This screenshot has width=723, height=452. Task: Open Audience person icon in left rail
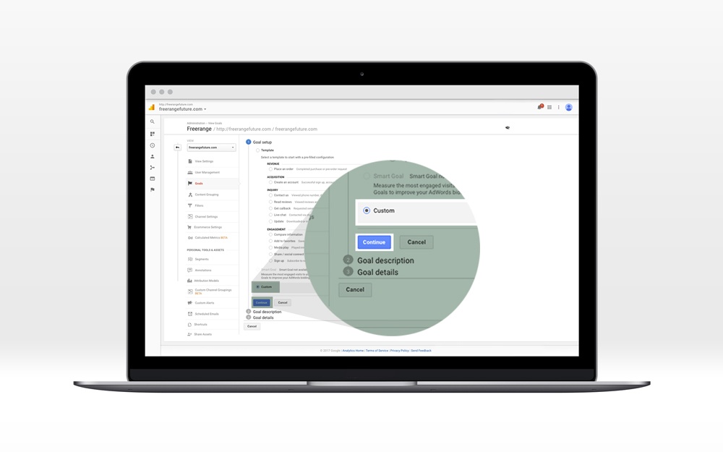[x=152, y=156]
